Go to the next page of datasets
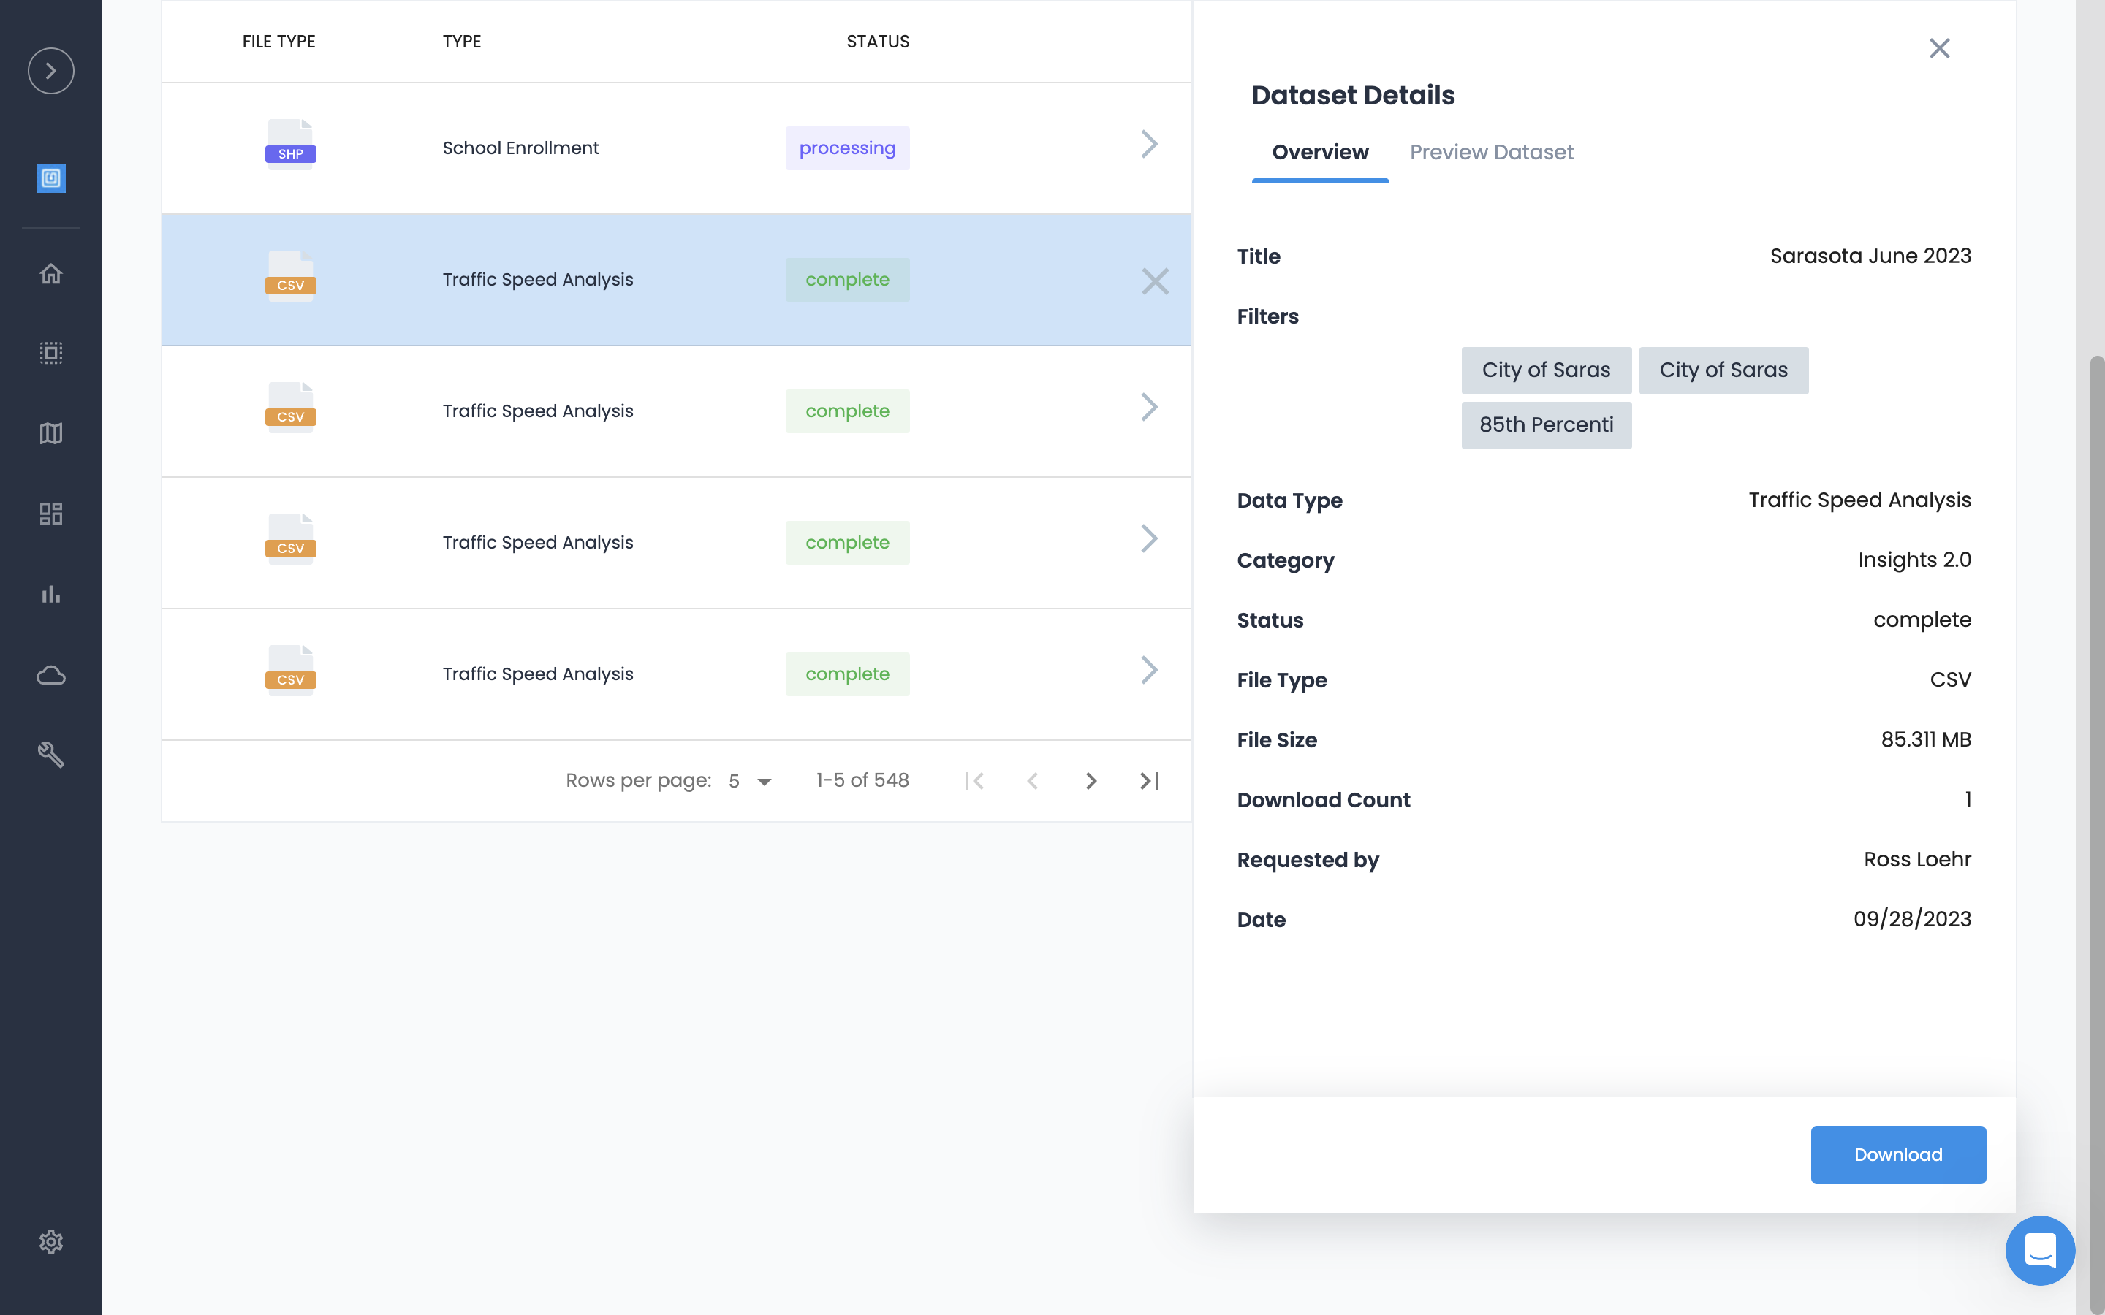The width and height of the screenshot is (2105, 1315). [1091, 781]
